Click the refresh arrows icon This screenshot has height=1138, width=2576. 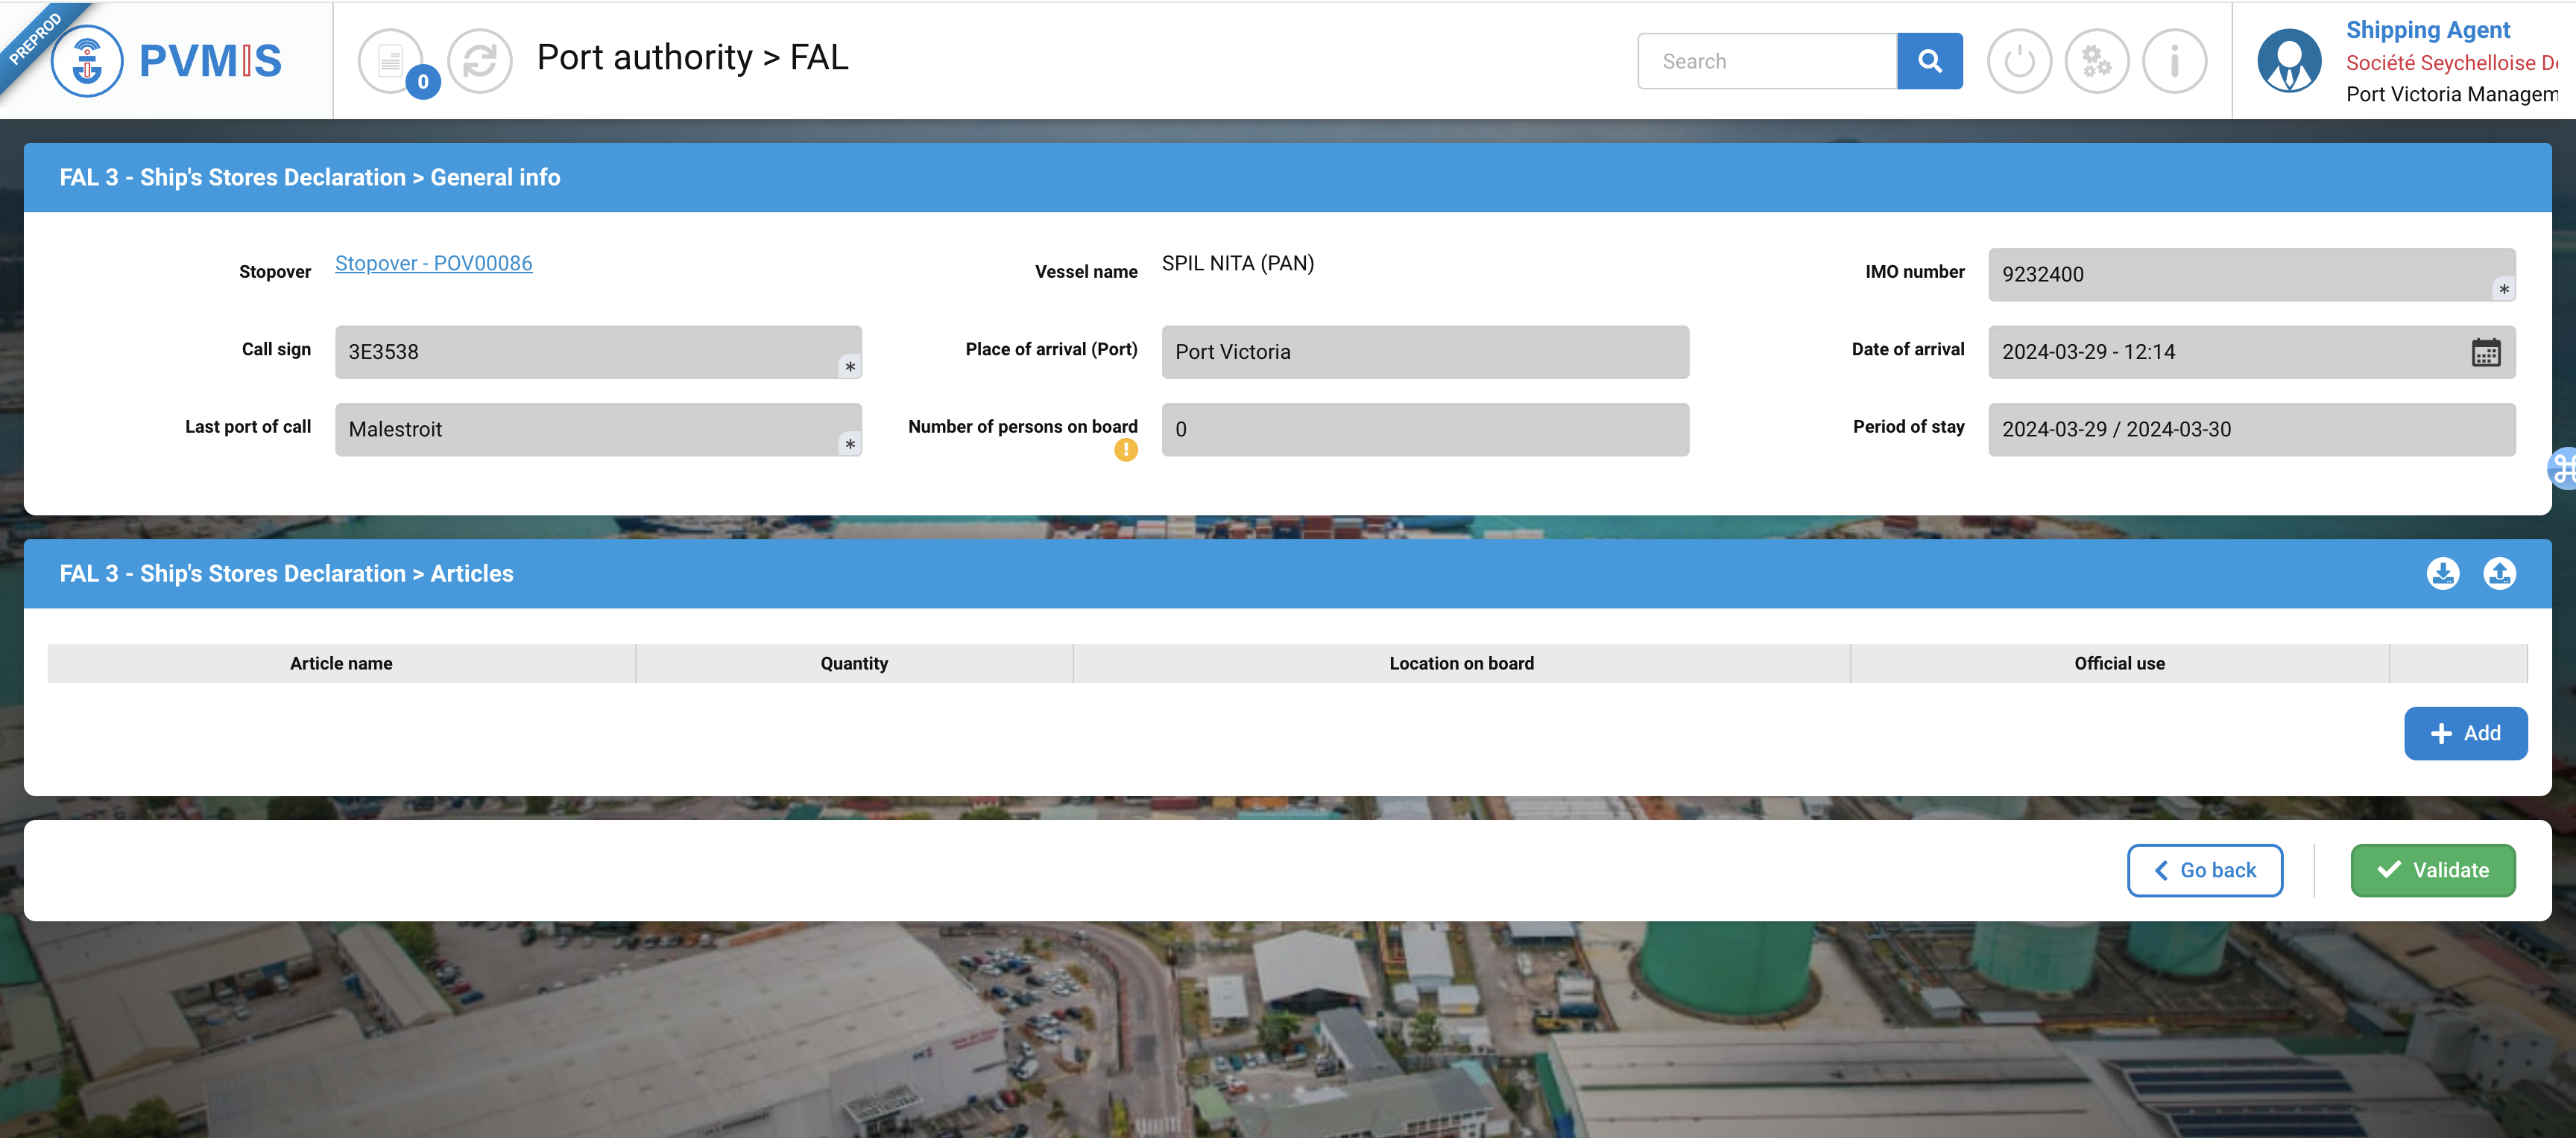[479, 61]
